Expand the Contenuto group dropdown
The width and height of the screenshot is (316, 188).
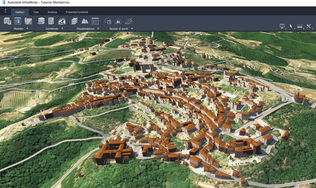coord(62,29)
